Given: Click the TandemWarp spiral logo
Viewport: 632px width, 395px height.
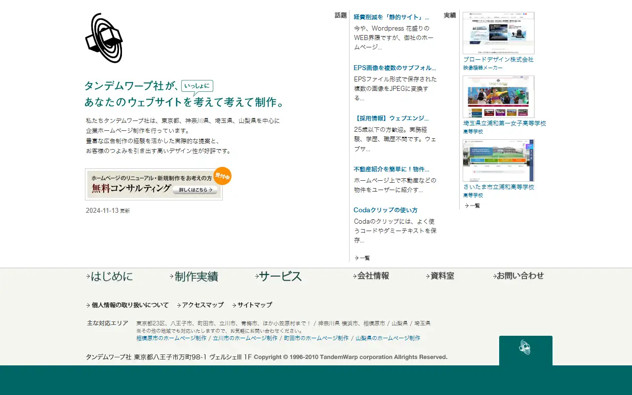Looking at the screenshot, I should [104, 38].
